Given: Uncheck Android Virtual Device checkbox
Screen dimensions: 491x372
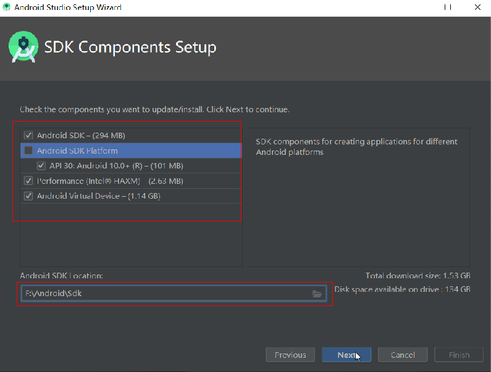Looking at the screenshot, I should [28, 196].
